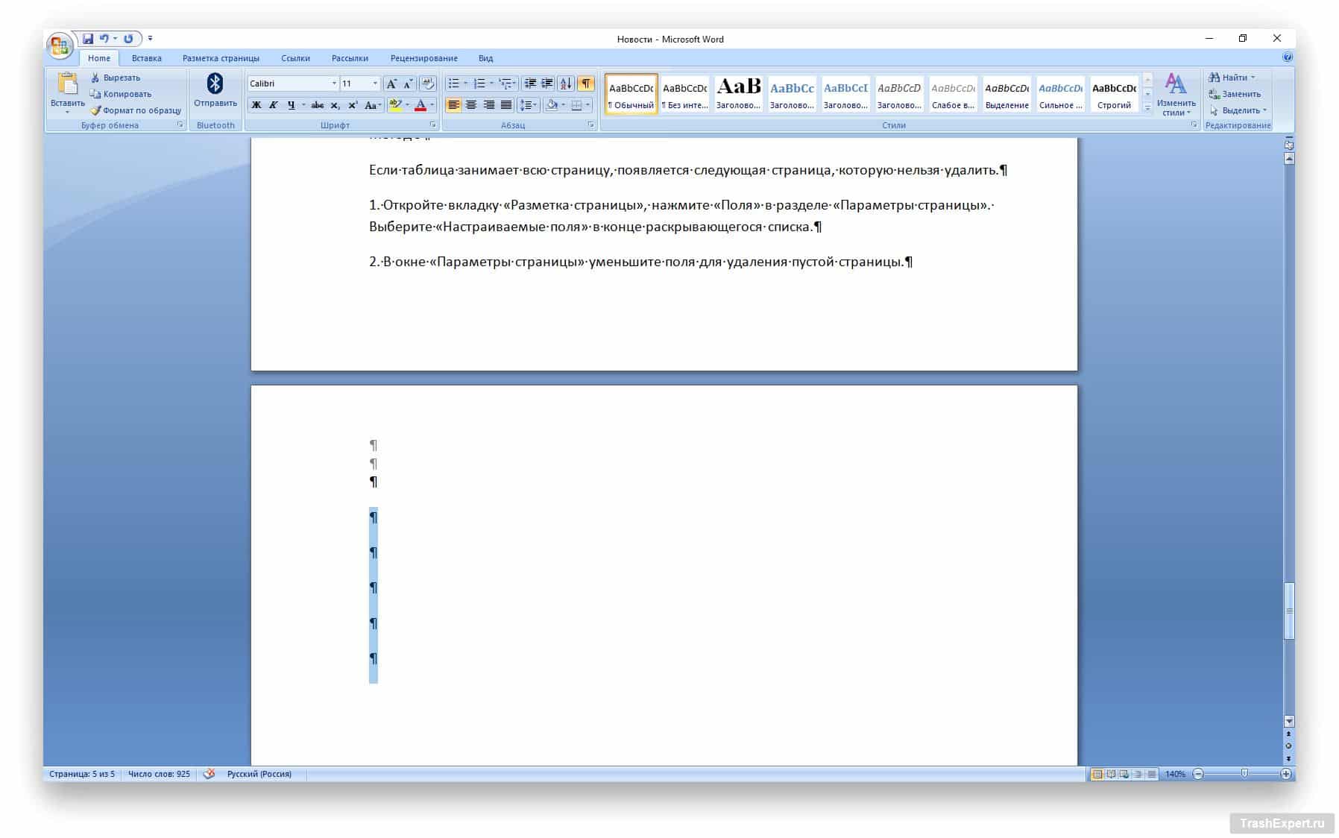This screenshot has width=1339, height=838.
Task: Click zoom slider handle
Action: click(x=1244, y=775)
